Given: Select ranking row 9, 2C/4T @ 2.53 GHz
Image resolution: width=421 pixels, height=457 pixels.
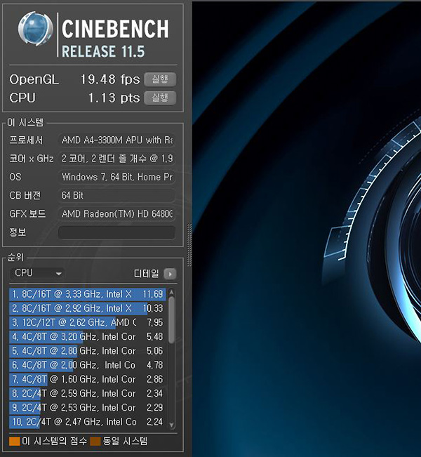Looking at the screenshot, I should (x=88, y=407).
